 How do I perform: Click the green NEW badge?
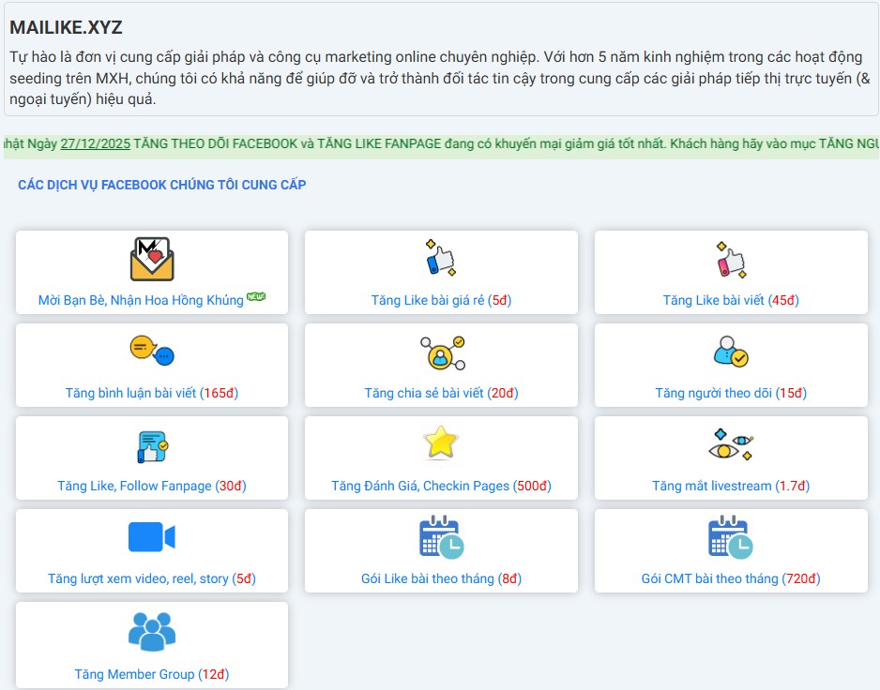256,296
